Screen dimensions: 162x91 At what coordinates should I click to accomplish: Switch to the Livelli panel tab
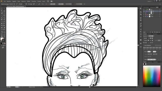(x=157, y=7)
